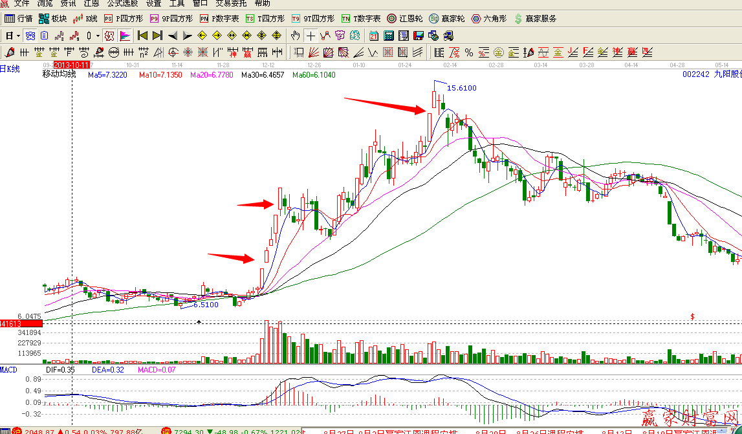Click the 赢家服务 dollar icon
Viewport: 742px width, 434px height.
point(518,19)
